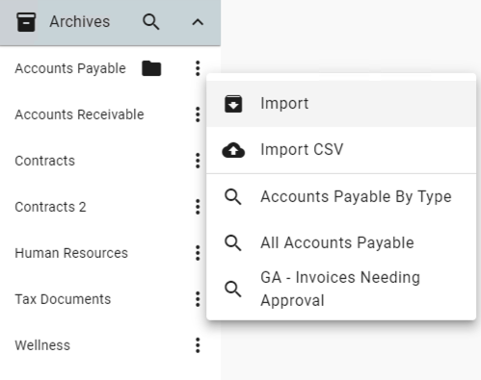
Task: Open the three-dot menu for Contracts
Action: pos(198,161)
